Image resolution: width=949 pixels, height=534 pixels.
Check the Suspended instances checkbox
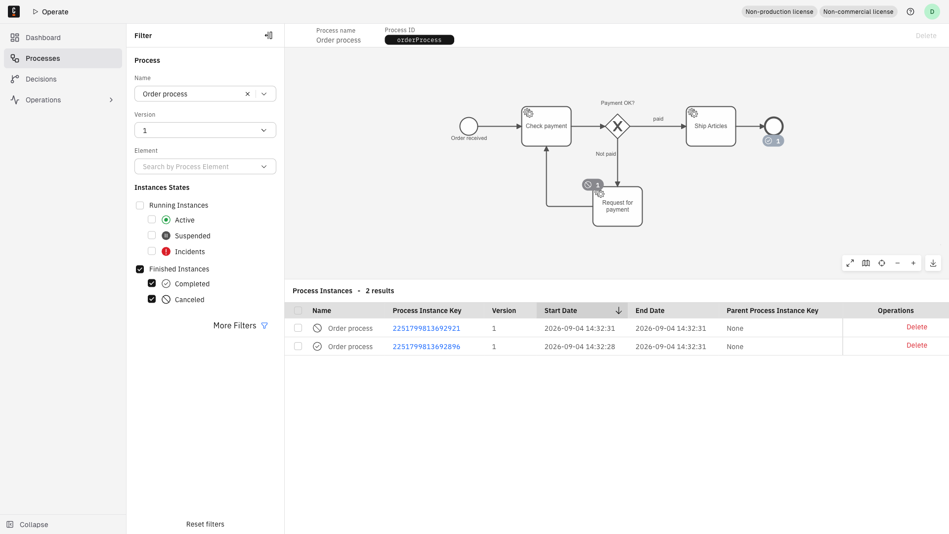[152, 235]
